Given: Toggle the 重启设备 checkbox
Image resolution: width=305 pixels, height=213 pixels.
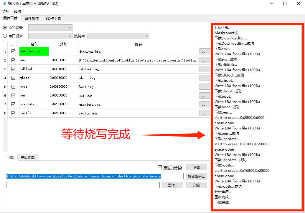Looking at the screenshot, I should pyautogui.click(x=160, y=167).
